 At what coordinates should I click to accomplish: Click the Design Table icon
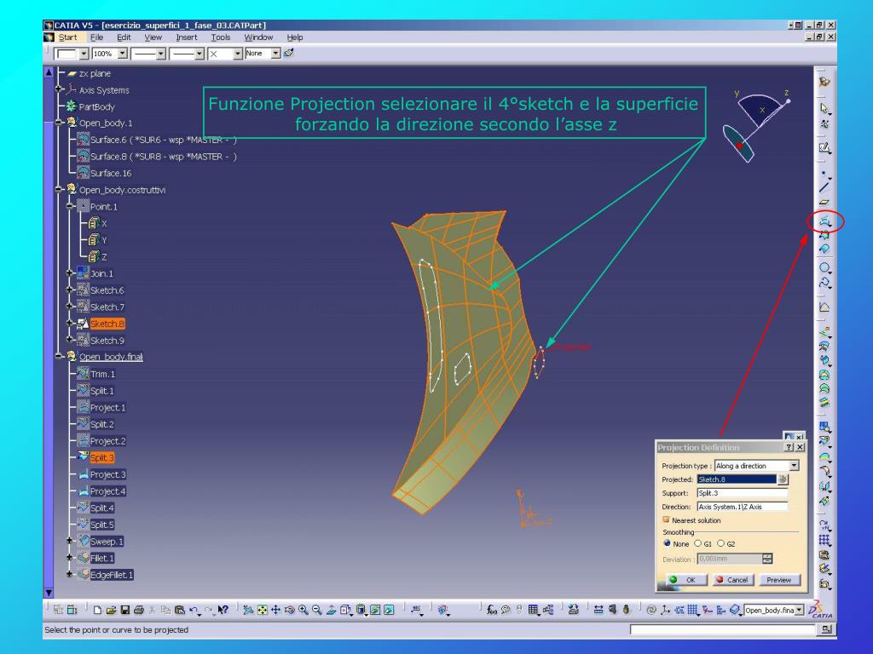[534, 610]
